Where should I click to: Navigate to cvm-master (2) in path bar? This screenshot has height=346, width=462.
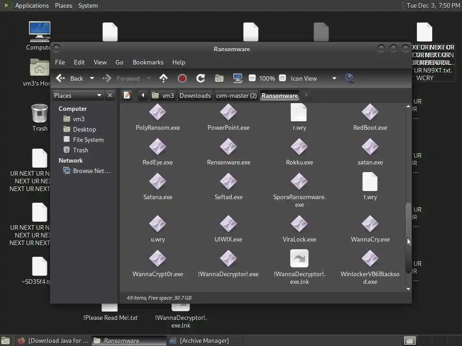(x=236, y=96)
